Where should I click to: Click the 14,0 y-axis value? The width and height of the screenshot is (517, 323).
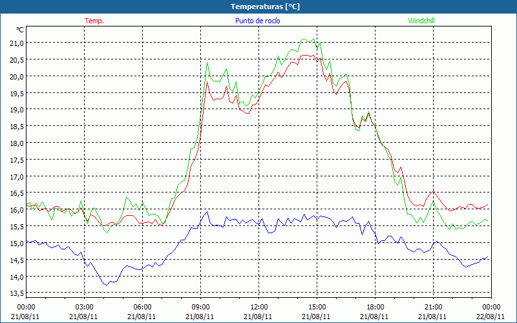pos(17,277)
